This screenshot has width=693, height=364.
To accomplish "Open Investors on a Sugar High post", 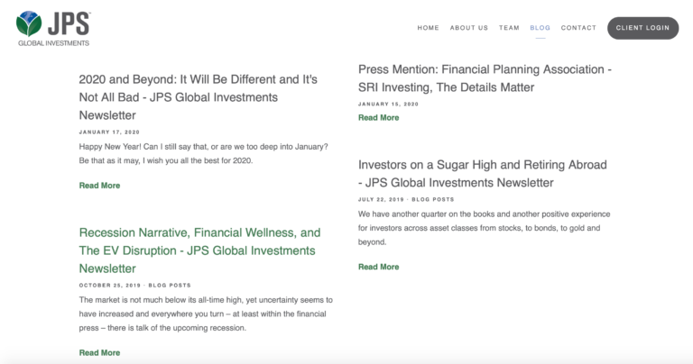I will tap(483, 173).
